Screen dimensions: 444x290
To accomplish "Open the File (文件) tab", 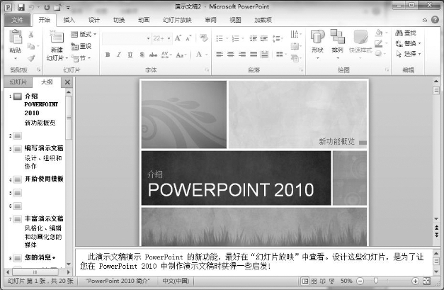I will [x=17, y=20].
